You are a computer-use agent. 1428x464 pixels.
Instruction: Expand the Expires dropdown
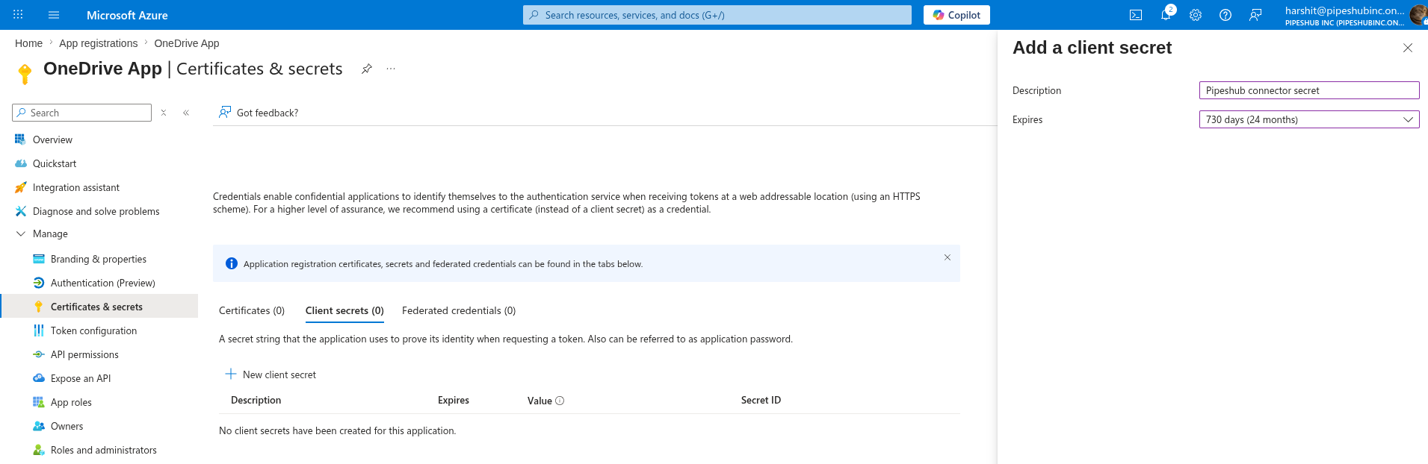click(x=1309, y=119)
